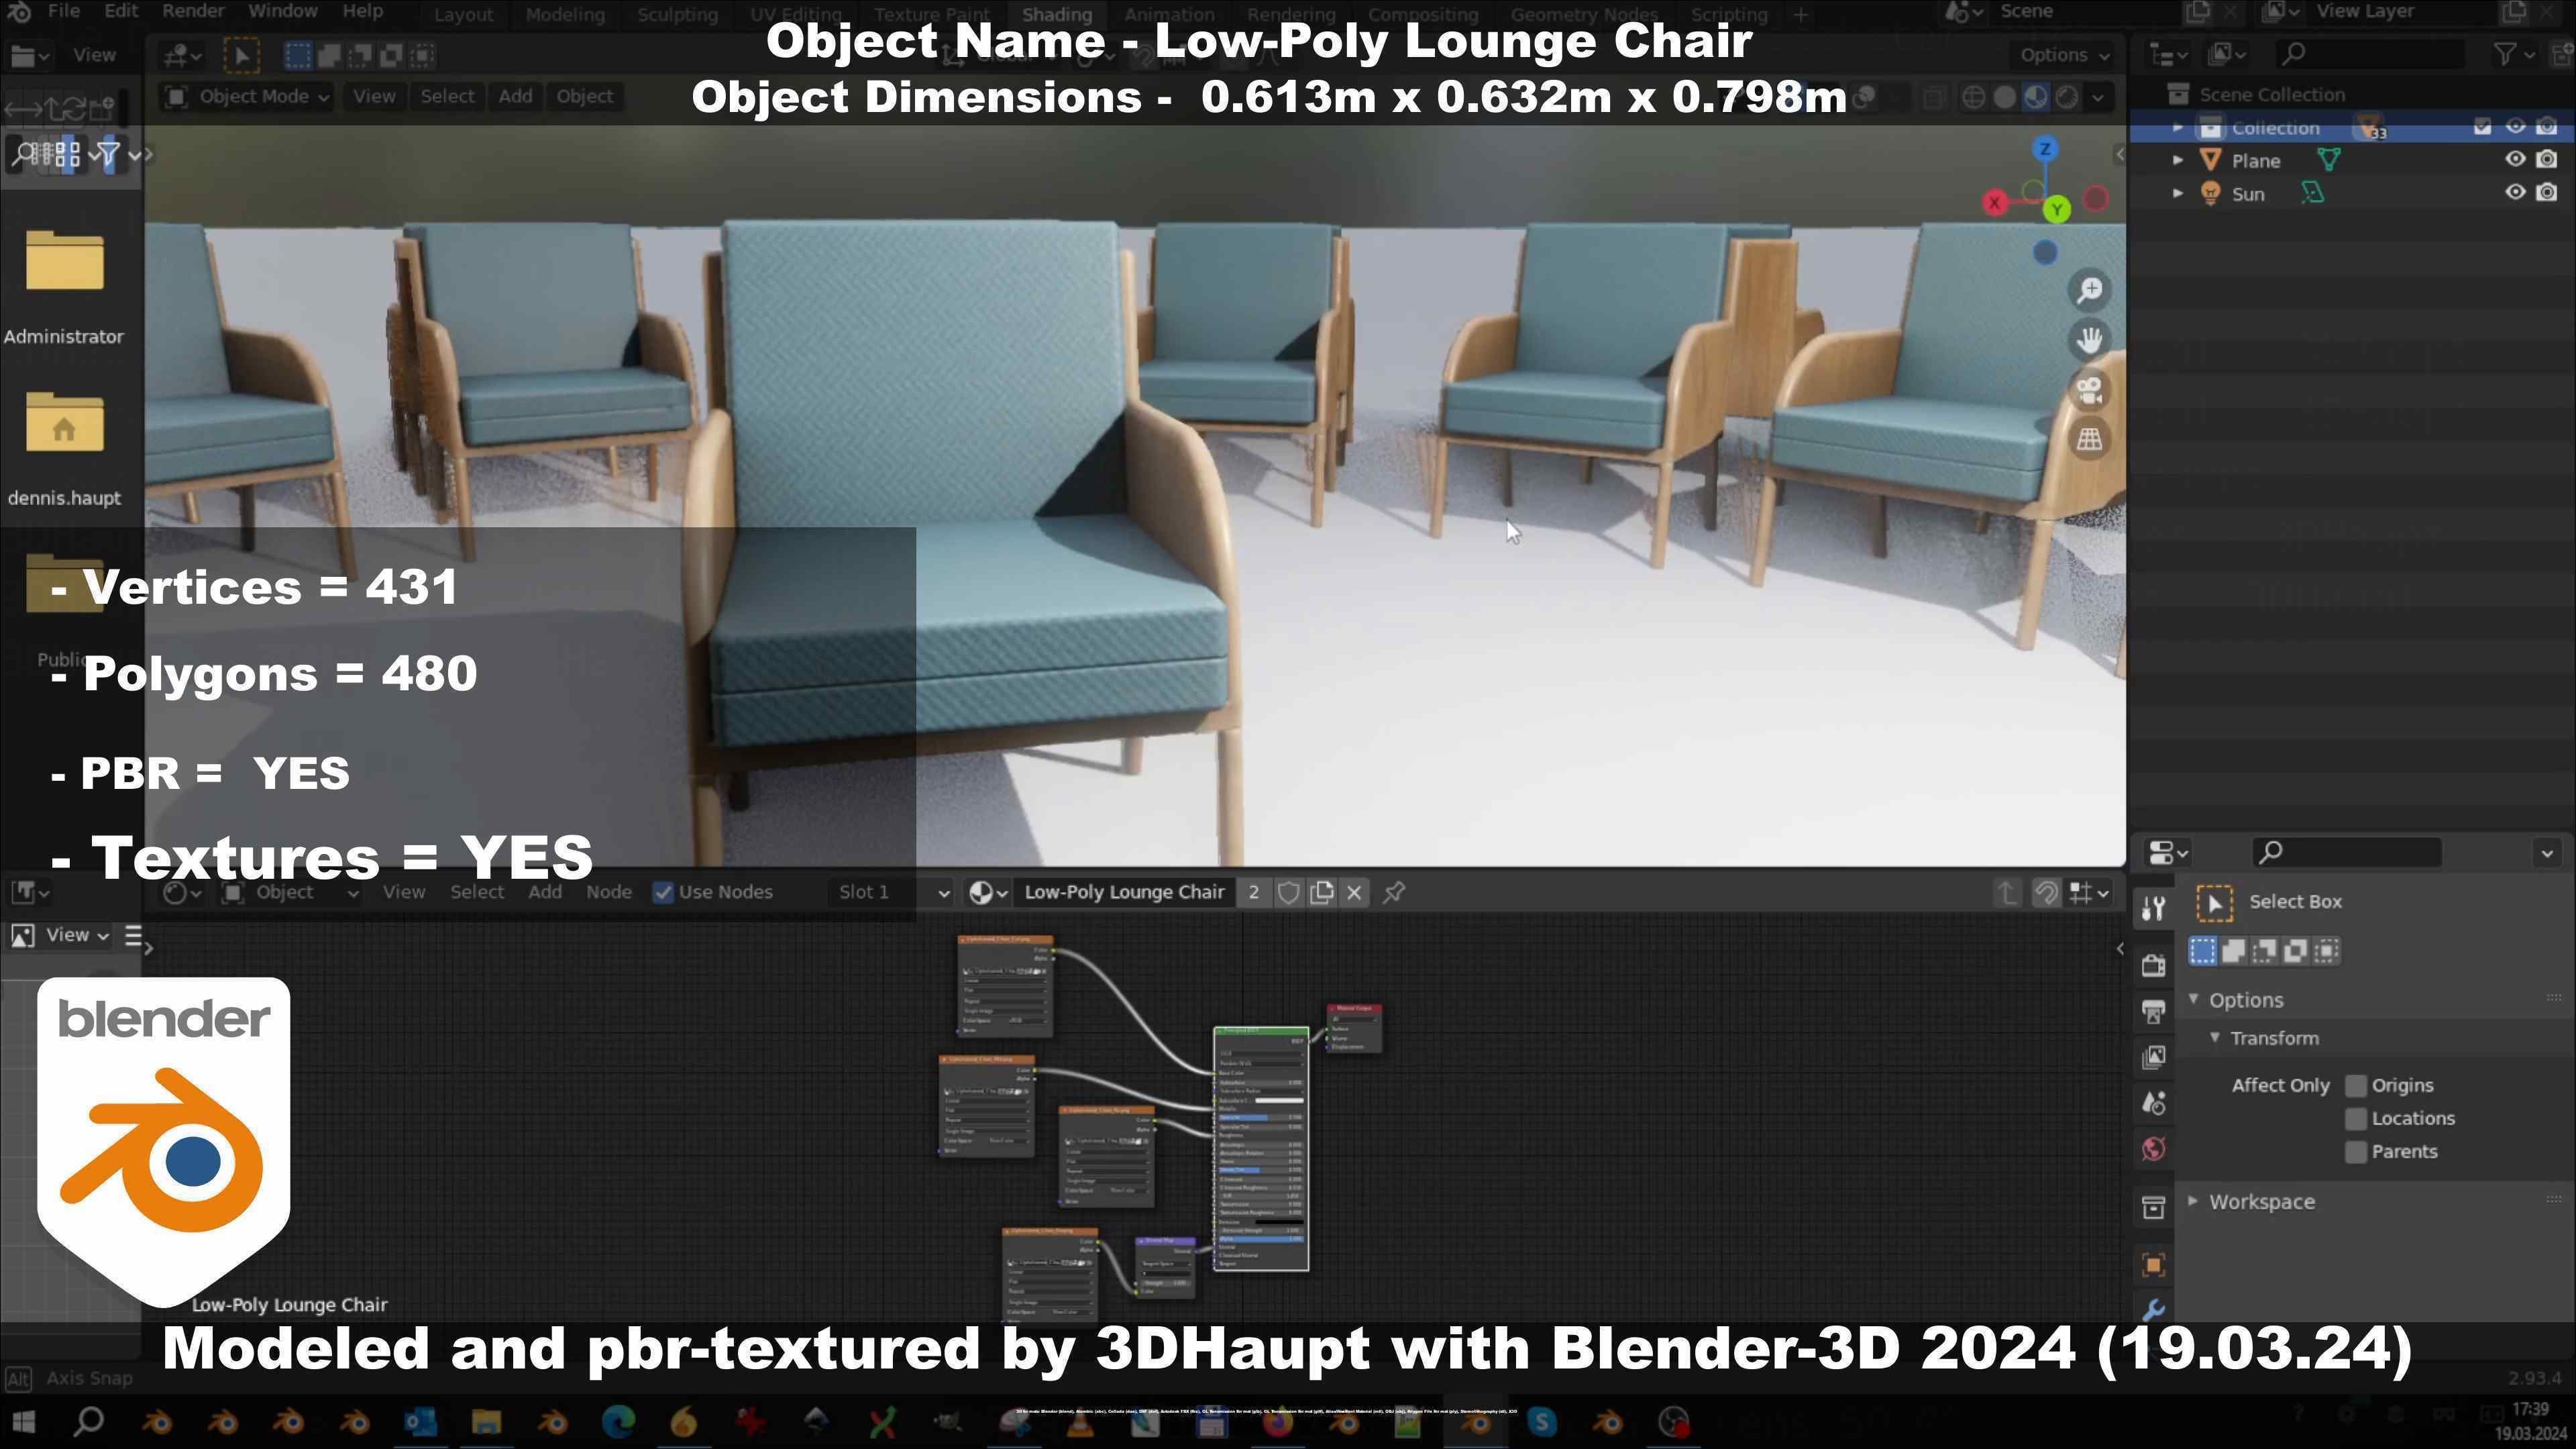
Task: Open shading options dropdown arrow
Action: [2098, 97]
